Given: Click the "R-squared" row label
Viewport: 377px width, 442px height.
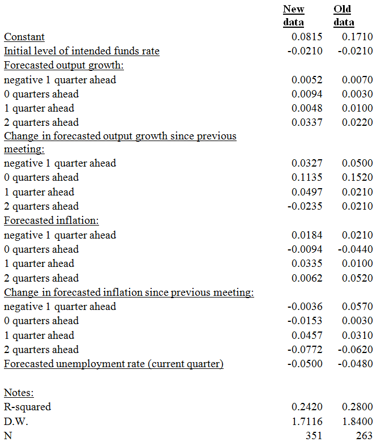Looking at the screenshot, I should 27,407.
